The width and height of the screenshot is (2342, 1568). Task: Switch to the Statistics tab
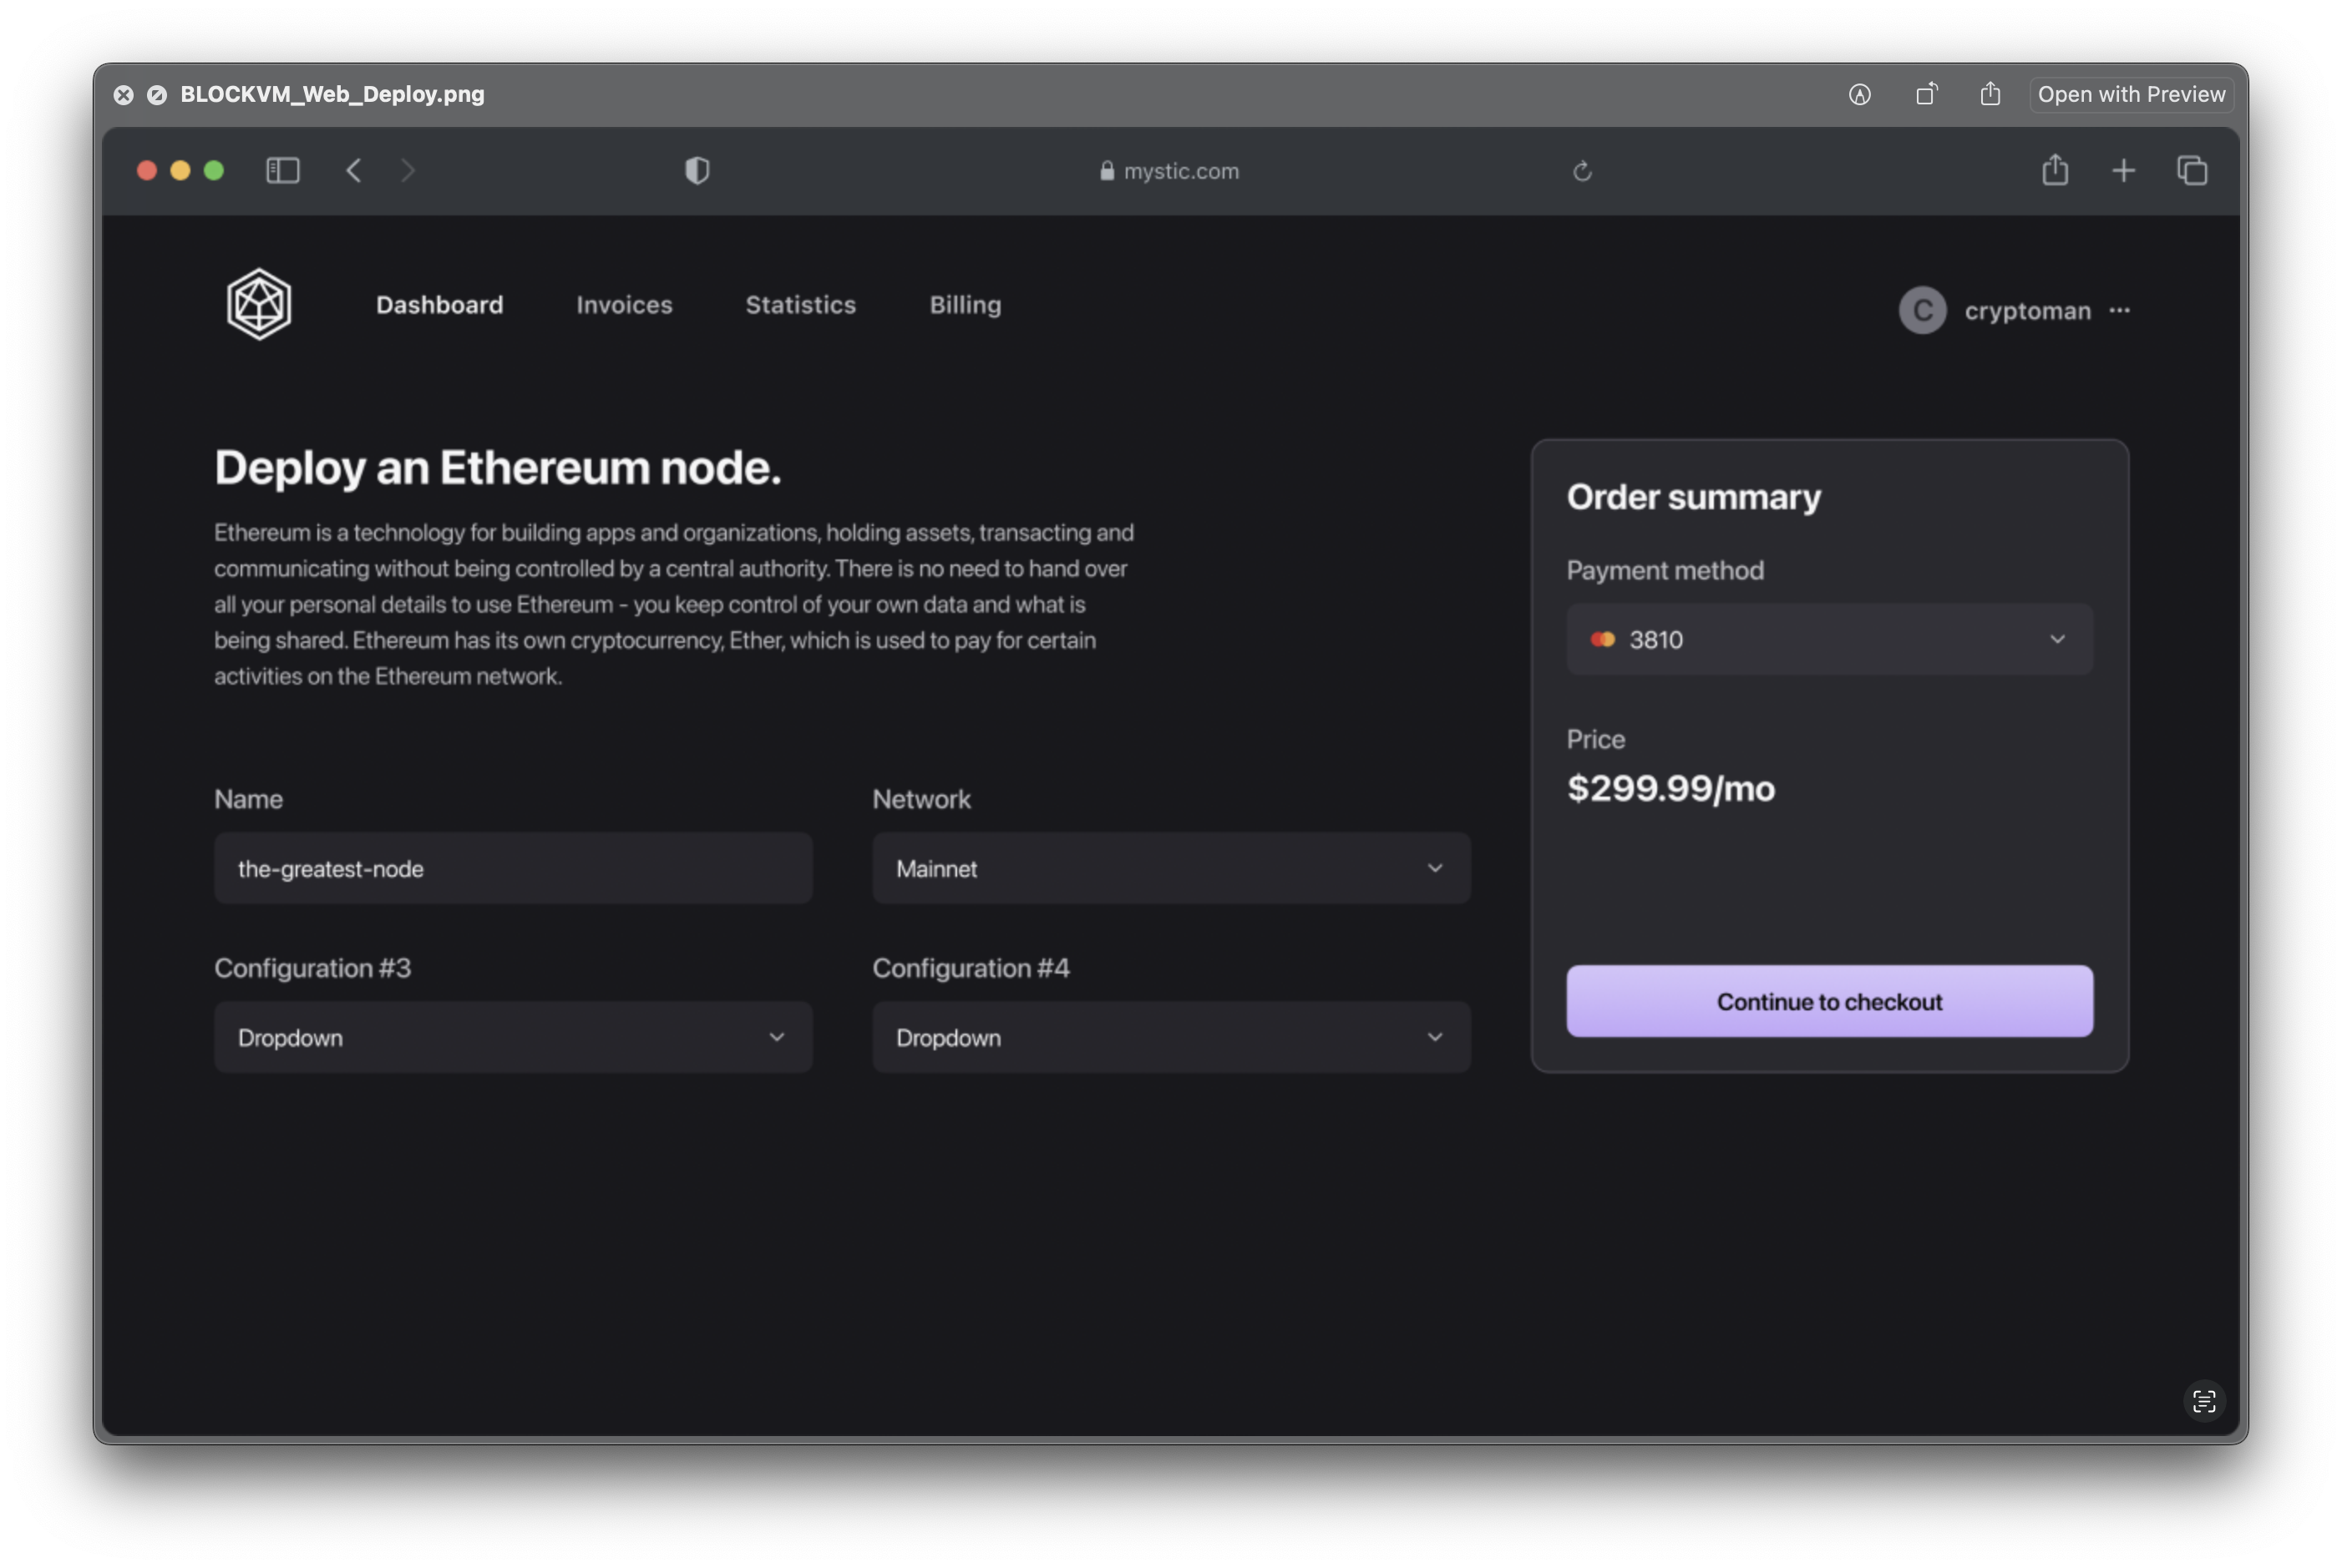pos(800,305)
